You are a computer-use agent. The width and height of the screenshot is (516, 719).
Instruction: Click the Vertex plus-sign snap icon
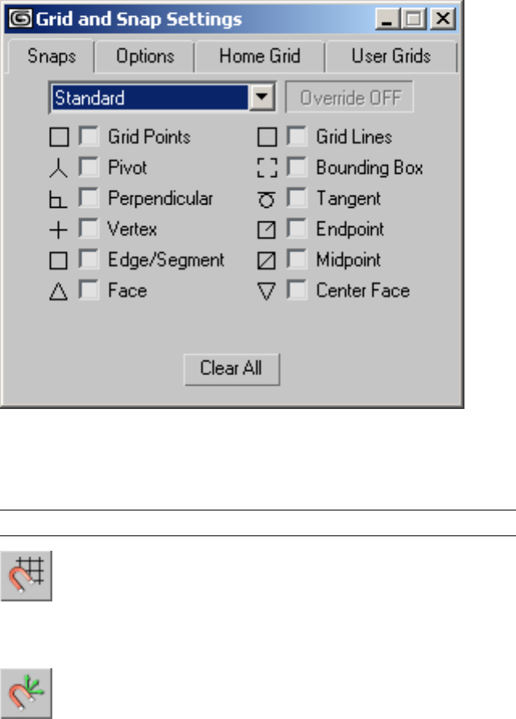click(60, 230)
